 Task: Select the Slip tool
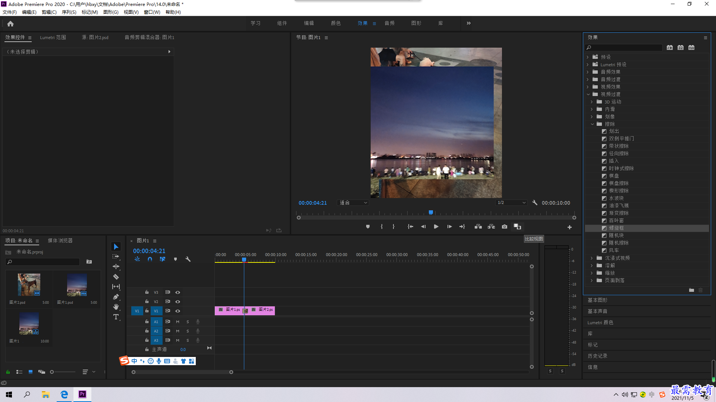pyautogui.click(x=116, y=287)
